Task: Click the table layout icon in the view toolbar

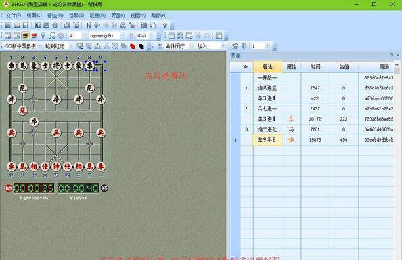Action: click(171, 36)
